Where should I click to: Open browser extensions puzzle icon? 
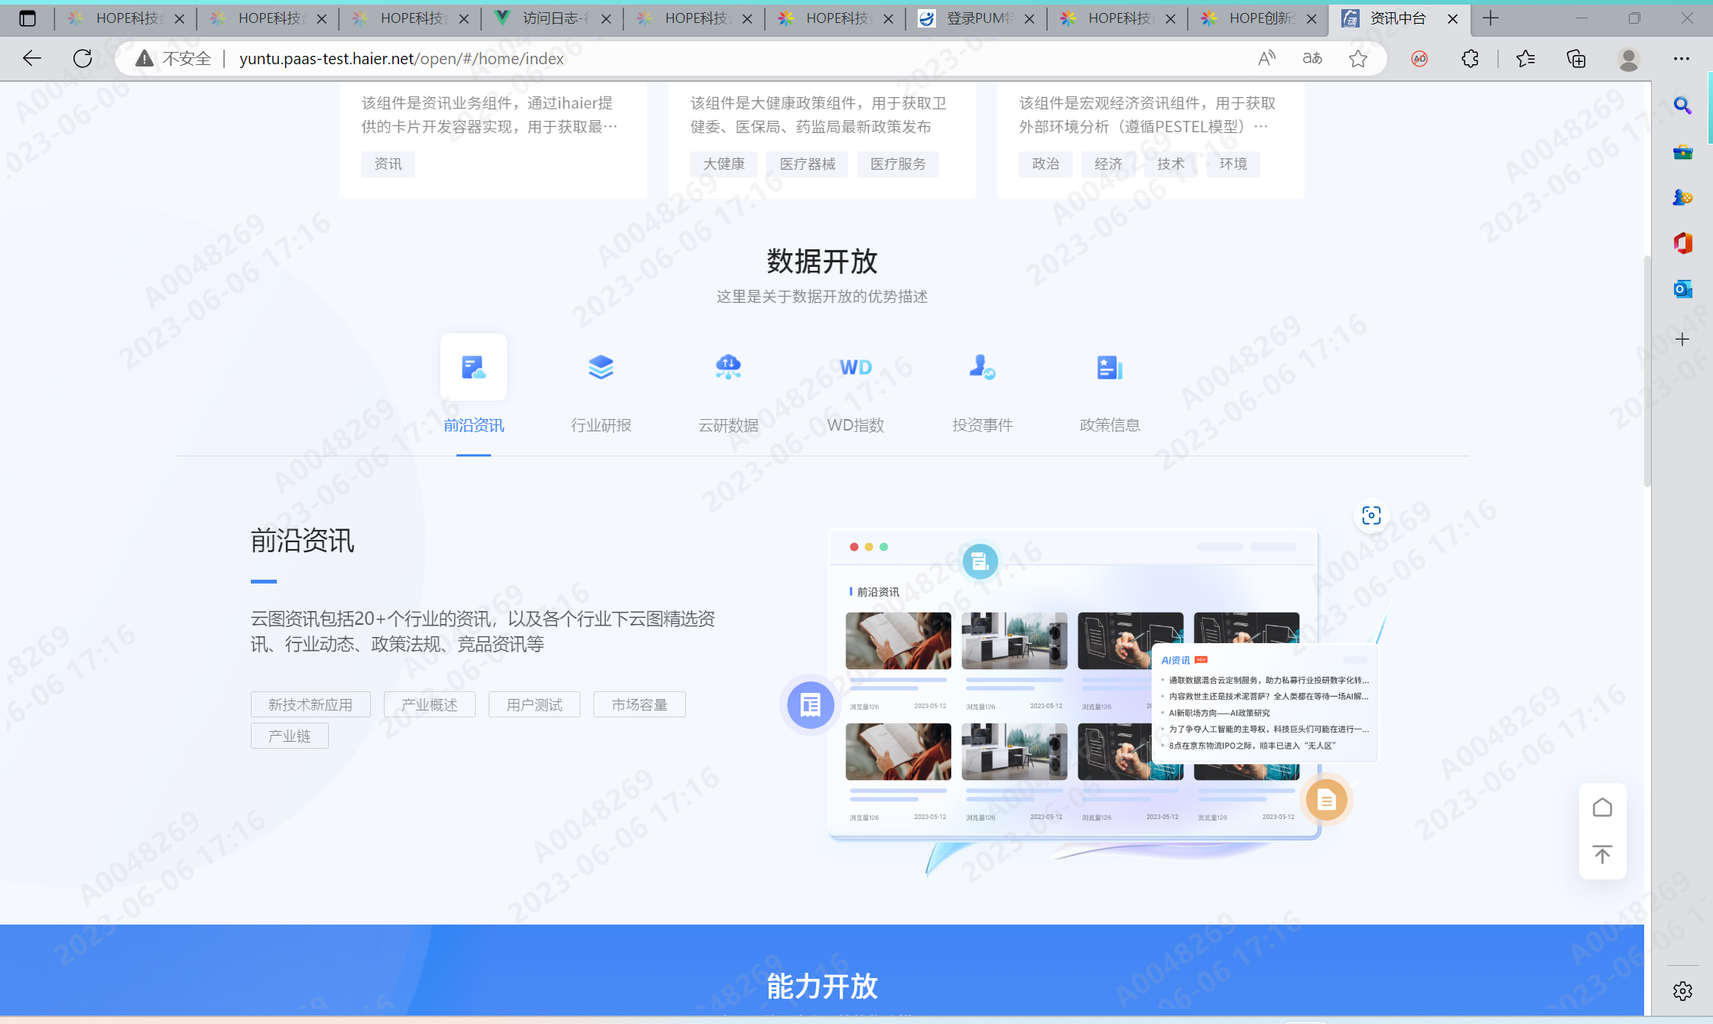point(1470,58)
